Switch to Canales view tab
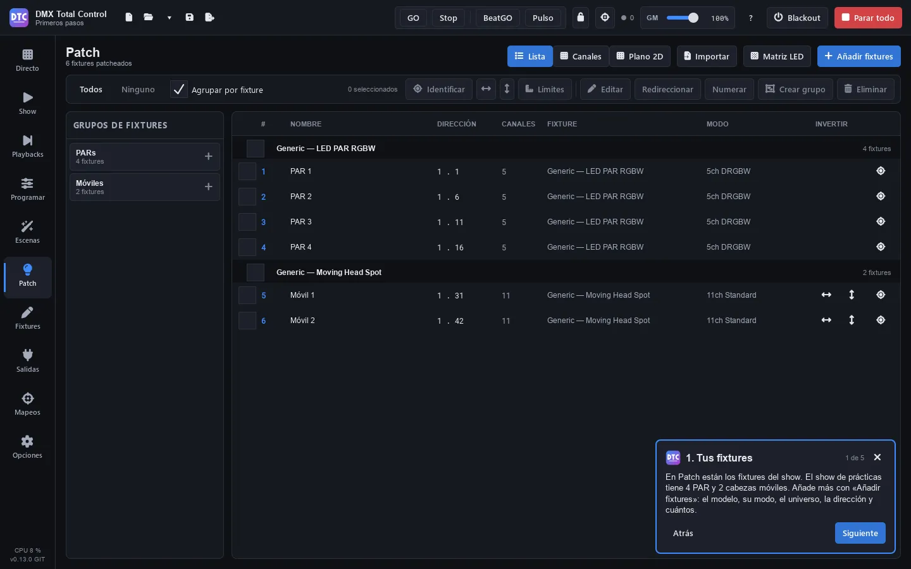 point(581,56)
